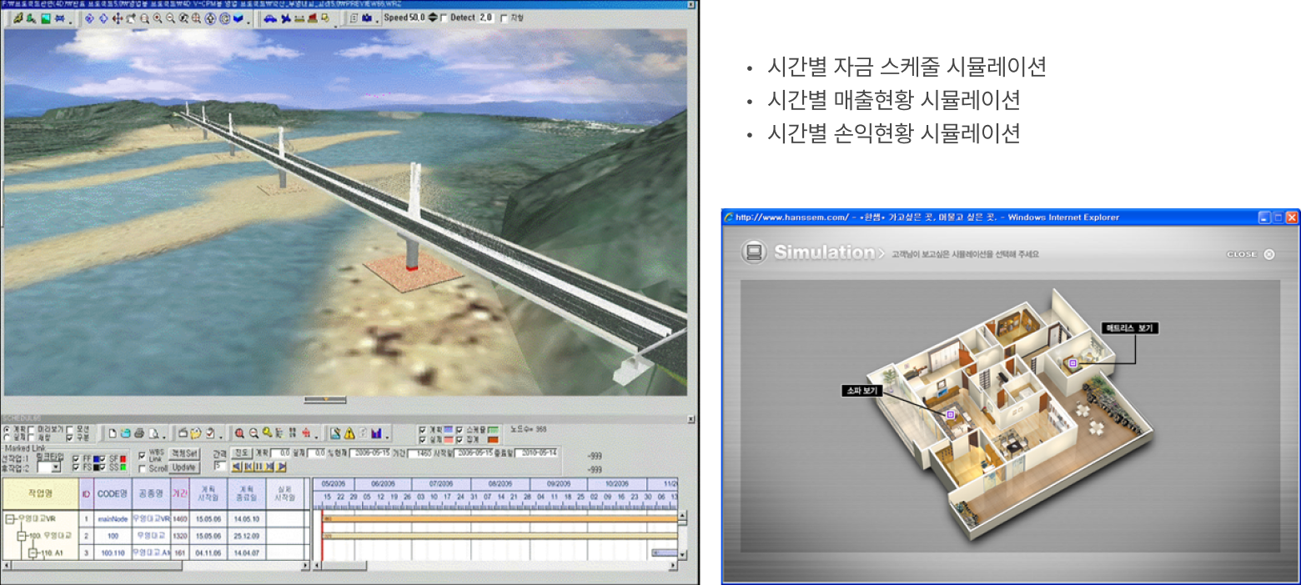
Task: Click the pan/move tool in 3D toolbar
Action: (117, 18)
